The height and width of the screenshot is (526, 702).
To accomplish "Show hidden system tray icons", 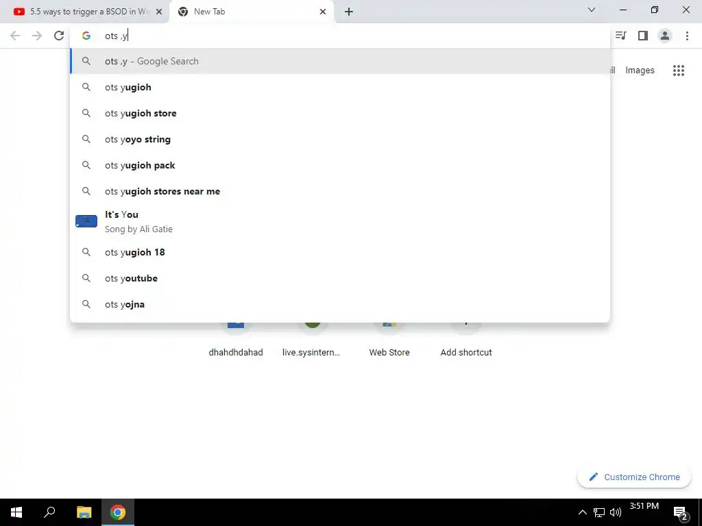I will pos(582,512).
